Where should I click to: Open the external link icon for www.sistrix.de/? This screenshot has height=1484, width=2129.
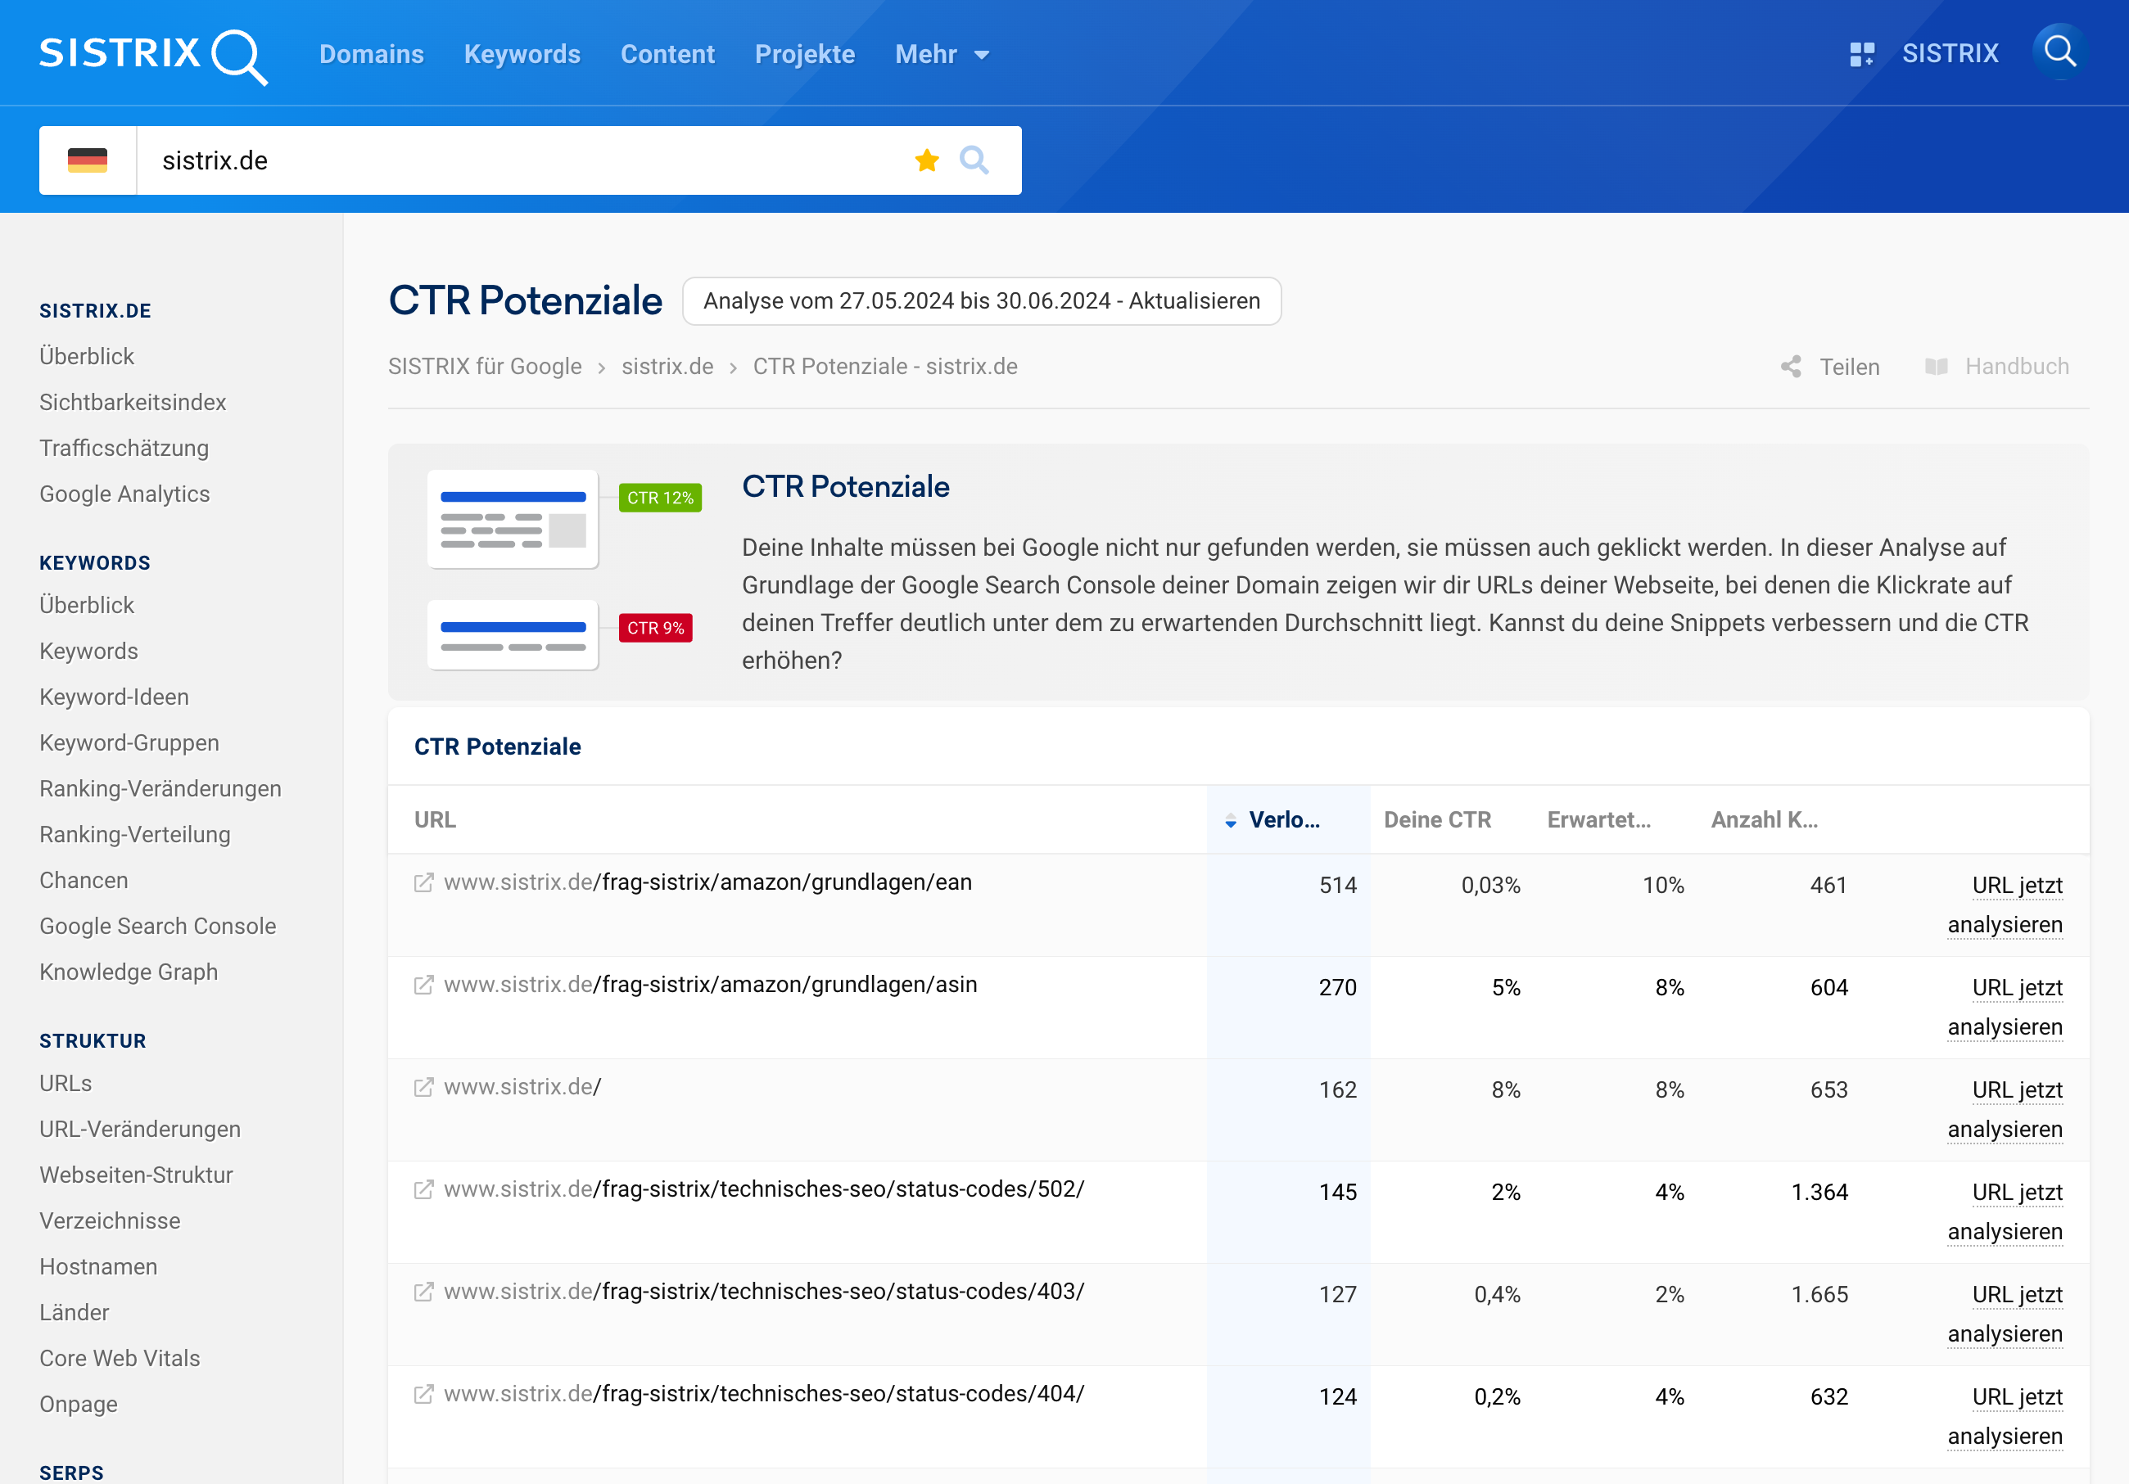click(424, 1086)
